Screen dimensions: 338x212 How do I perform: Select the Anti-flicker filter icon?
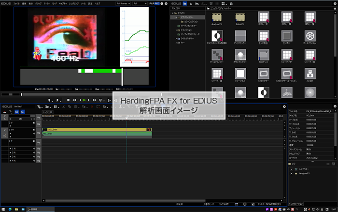[240, 36]
